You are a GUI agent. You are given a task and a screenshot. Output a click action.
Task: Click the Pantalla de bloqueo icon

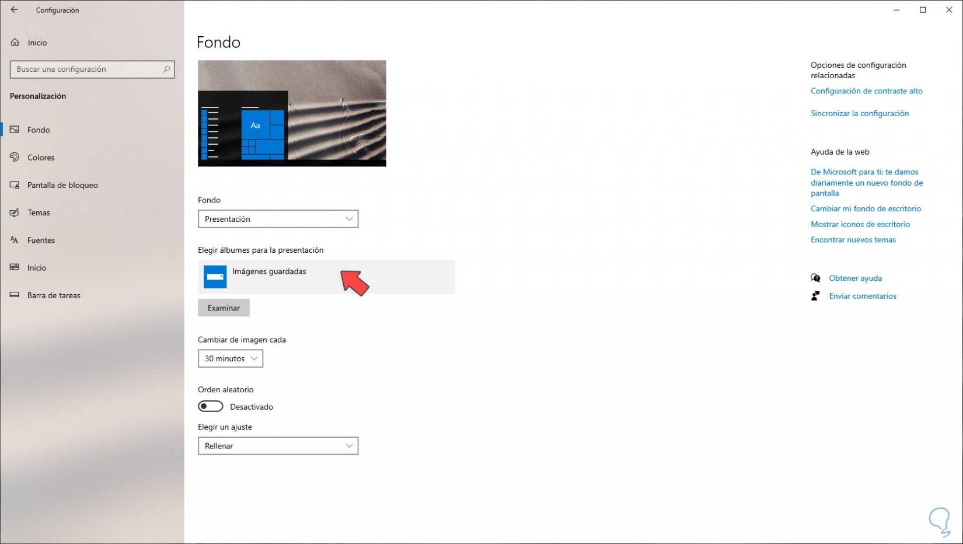click(x=15, y=185)
